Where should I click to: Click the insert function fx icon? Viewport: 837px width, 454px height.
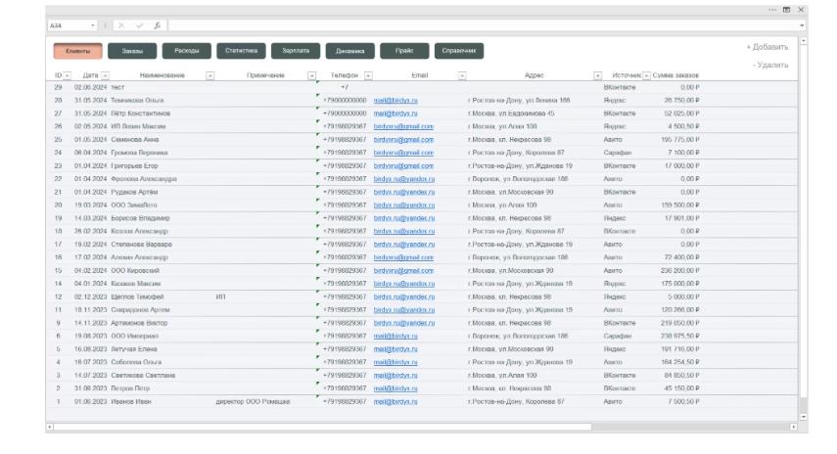[x=157, y=23]
